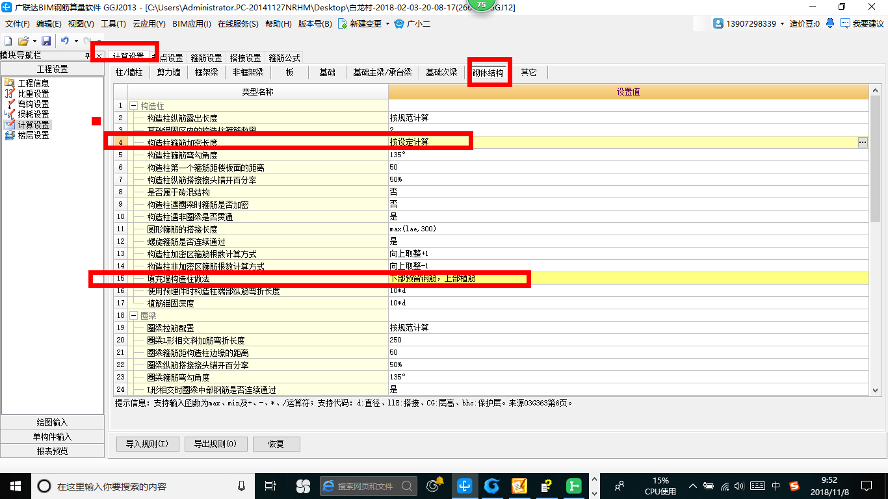Select the 是否属于砖混结构 row
Image resolution: width=888 pixels, height=499 pixels.
[x=491, y=192]
